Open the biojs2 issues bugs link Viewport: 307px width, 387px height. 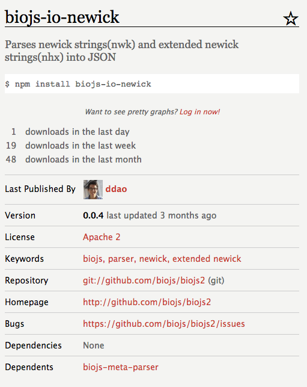tap(164, 324)
